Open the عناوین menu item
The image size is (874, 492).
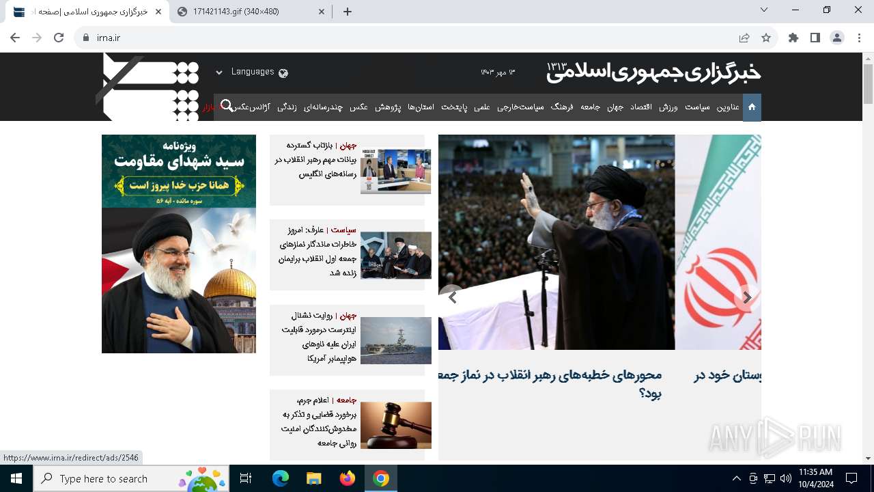click(728, 107)
